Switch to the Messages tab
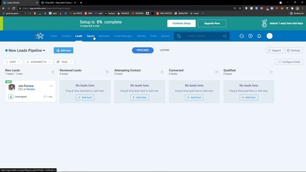The width and height of the screenshot is (306, 172). 104,36
